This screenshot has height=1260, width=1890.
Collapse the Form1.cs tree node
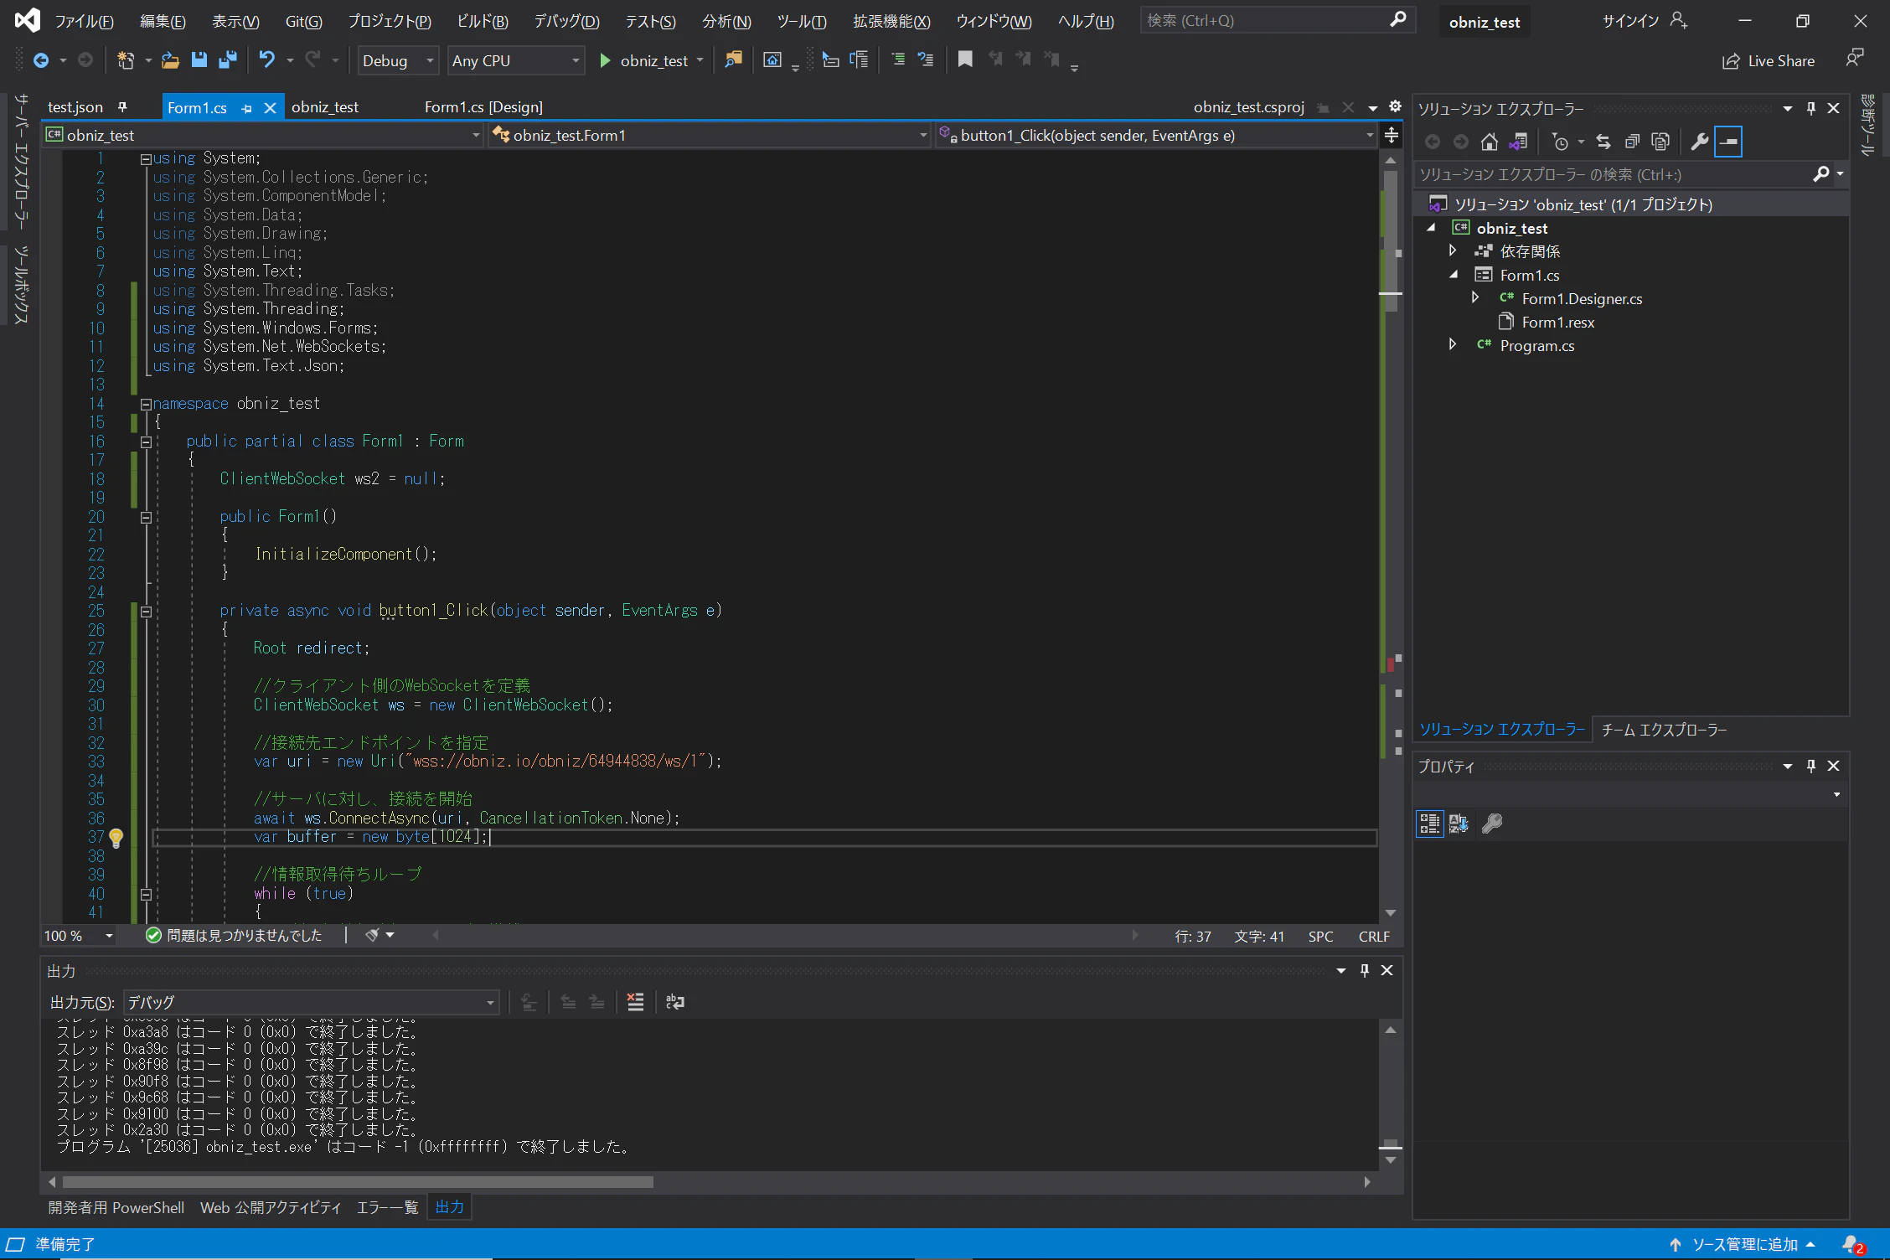pyautogui.click(x=1454, y=275)
